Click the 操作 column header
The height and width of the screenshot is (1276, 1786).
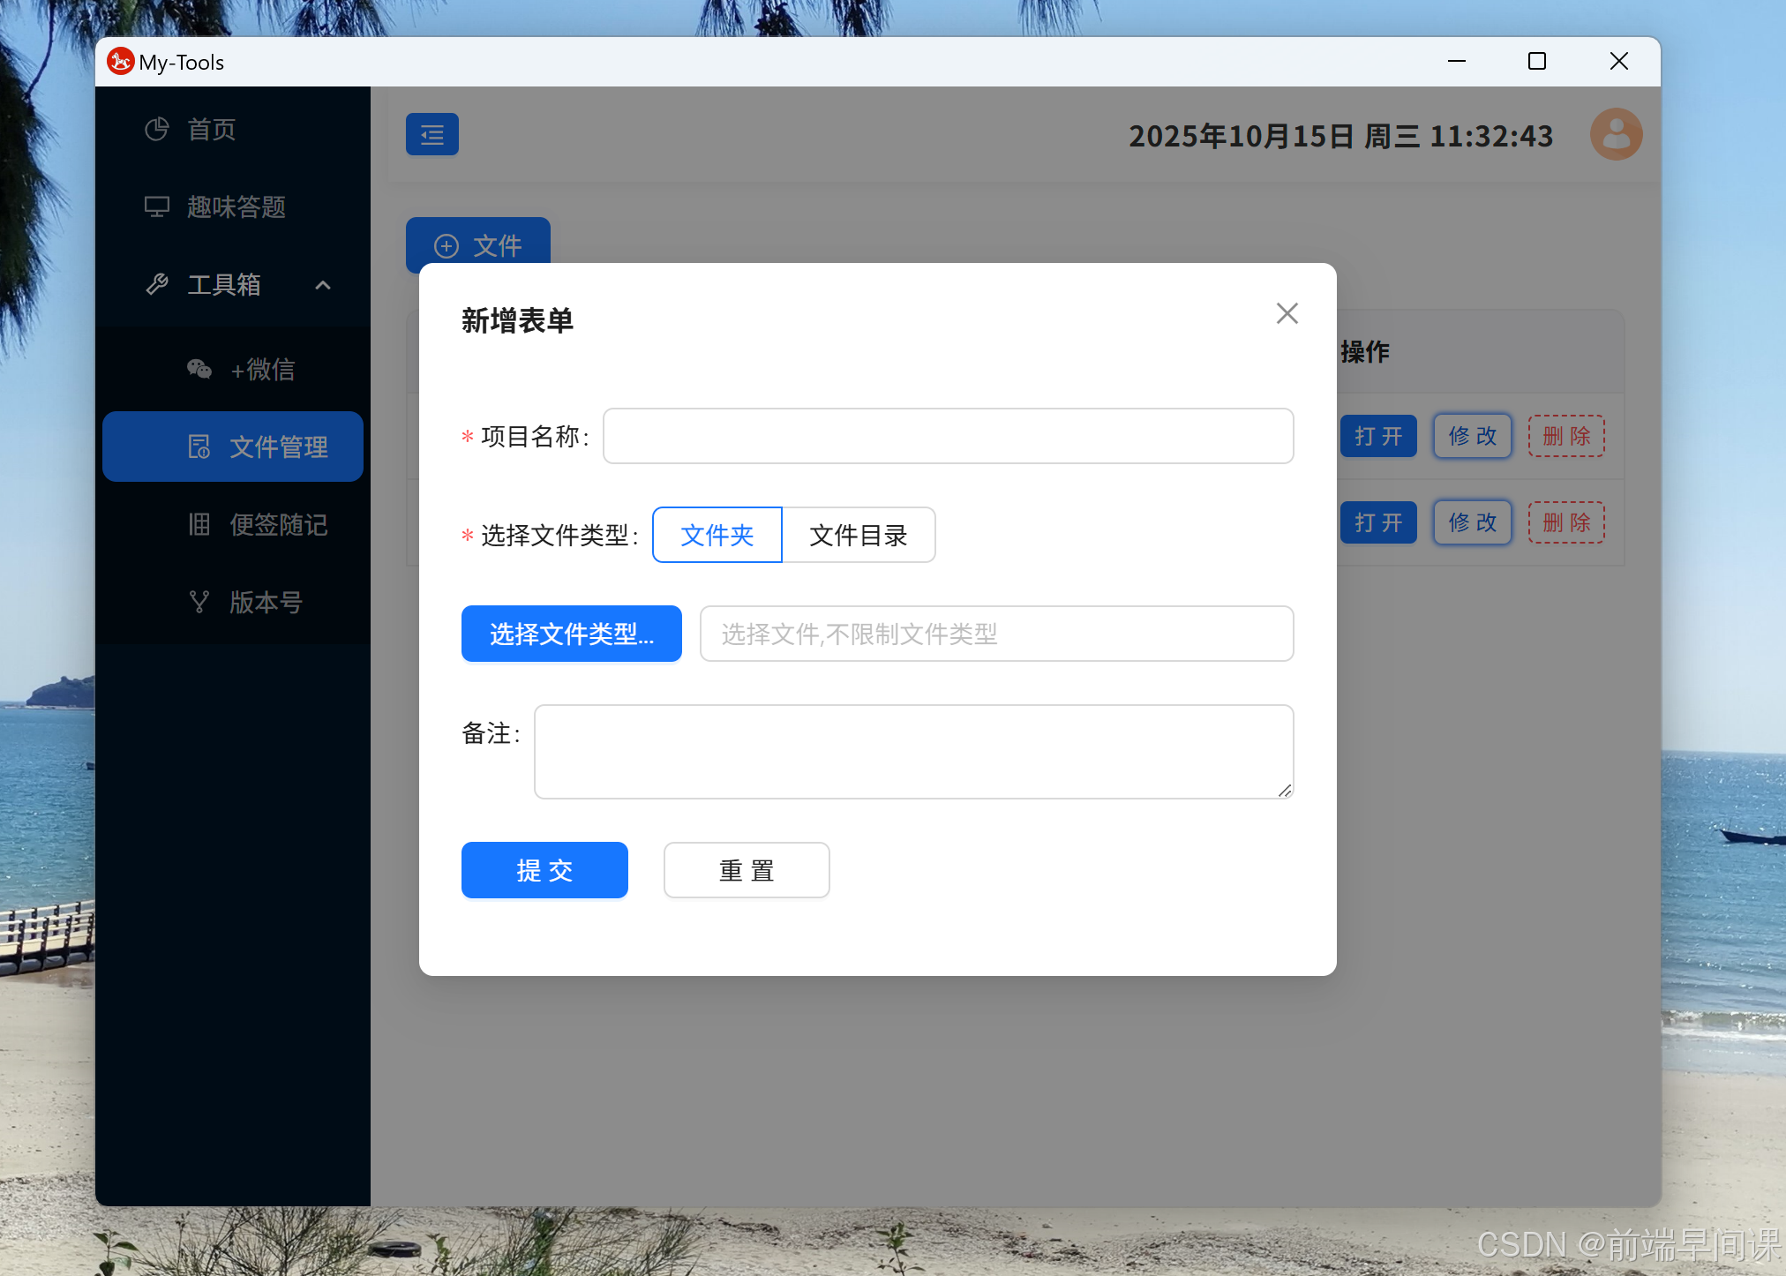tap(1365, 351)
